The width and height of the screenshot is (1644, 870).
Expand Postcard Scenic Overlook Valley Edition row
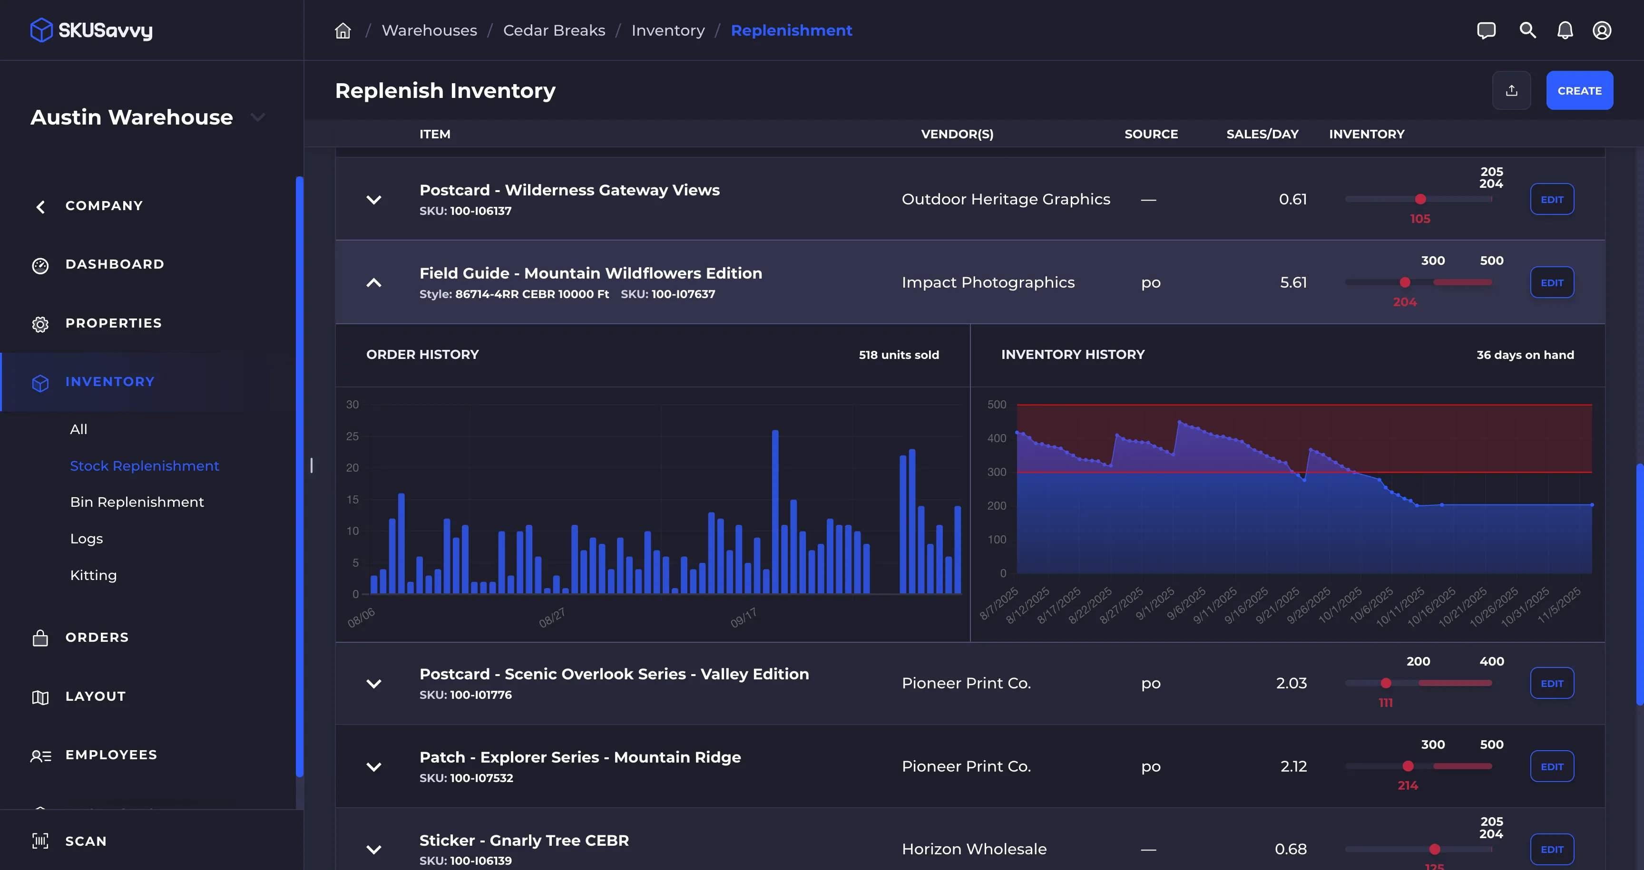374,683
